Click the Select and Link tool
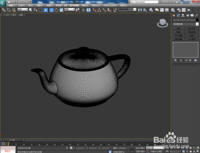The image size is (200, 153). 4,10
